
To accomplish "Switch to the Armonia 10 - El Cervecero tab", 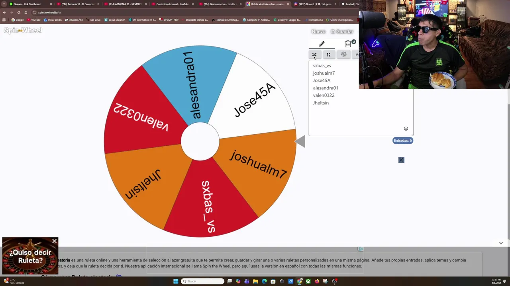I will point(78,4).
